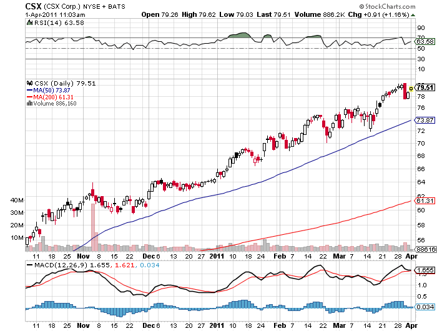The width and height of the screenshot is (437, 331).
Task: Click the RSI indicator mountain icon
Action: pos(29,22)
